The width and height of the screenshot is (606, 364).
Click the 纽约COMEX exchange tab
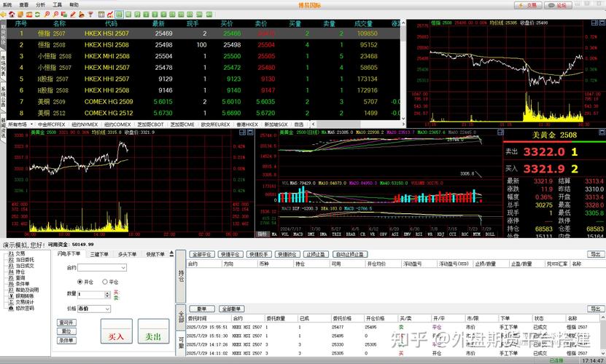click(117, 124)
